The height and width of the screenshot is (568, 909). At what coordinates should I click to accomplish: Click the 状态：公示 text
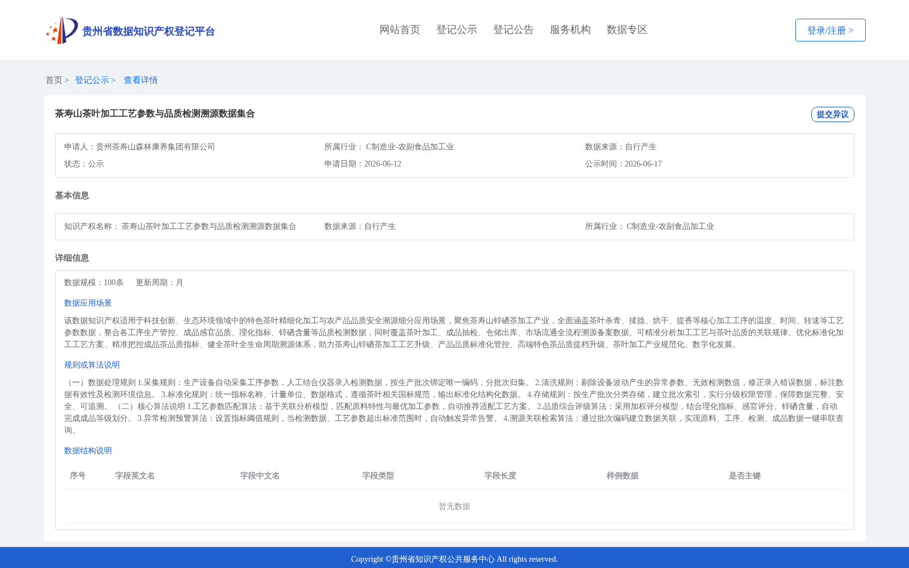[x=84, y=164]
